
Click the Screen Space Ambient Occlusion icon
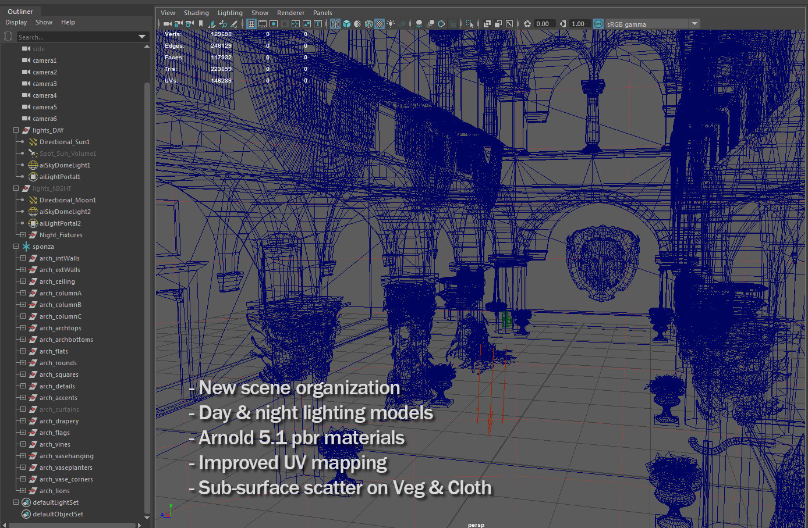coord(419,24)
